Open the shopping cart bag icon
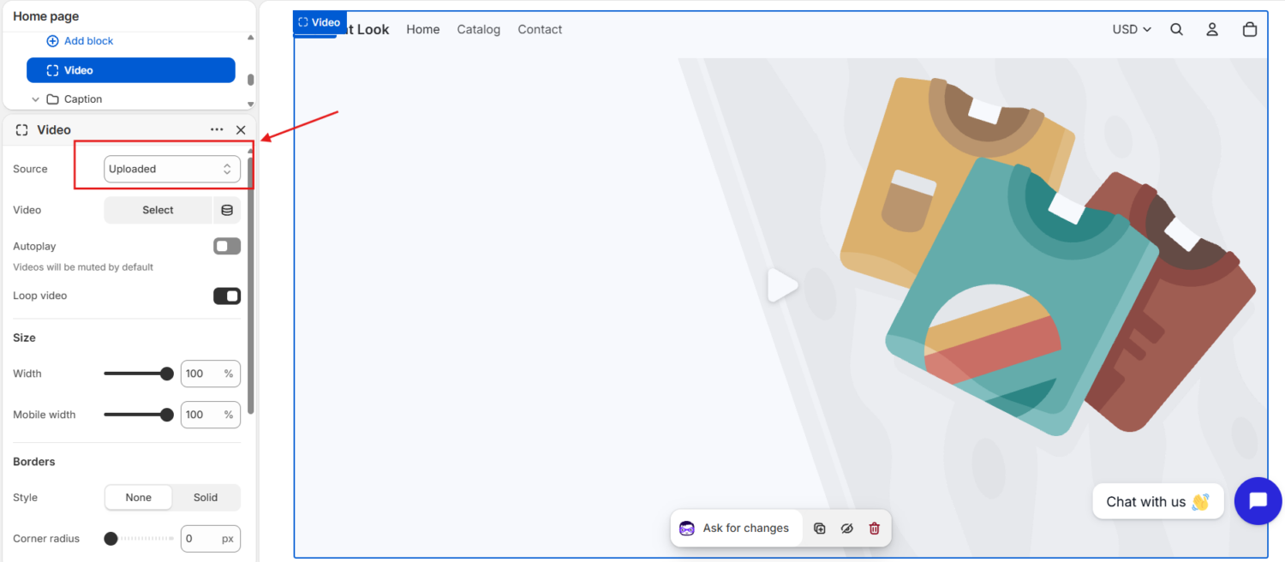 [x=1250, y=29]
